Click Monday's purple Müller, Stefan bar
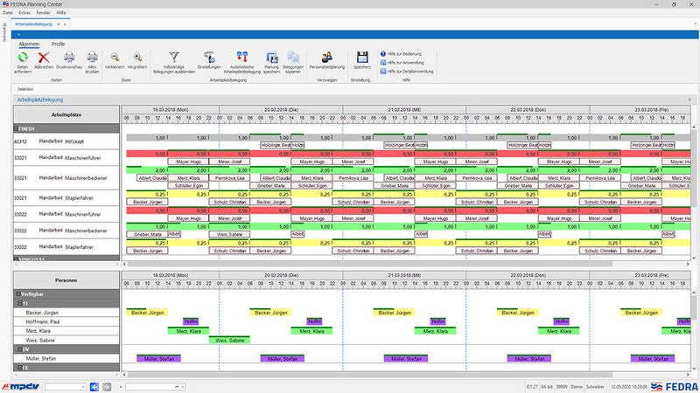 click(159, 358)
